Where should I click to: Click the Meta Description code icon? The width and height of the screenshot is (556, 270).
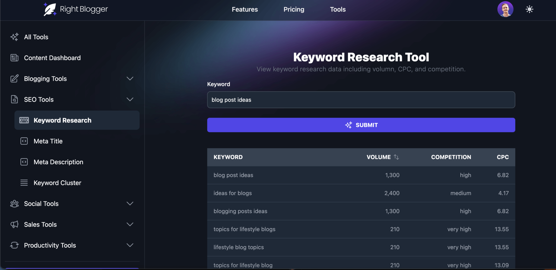click(24, 162)
